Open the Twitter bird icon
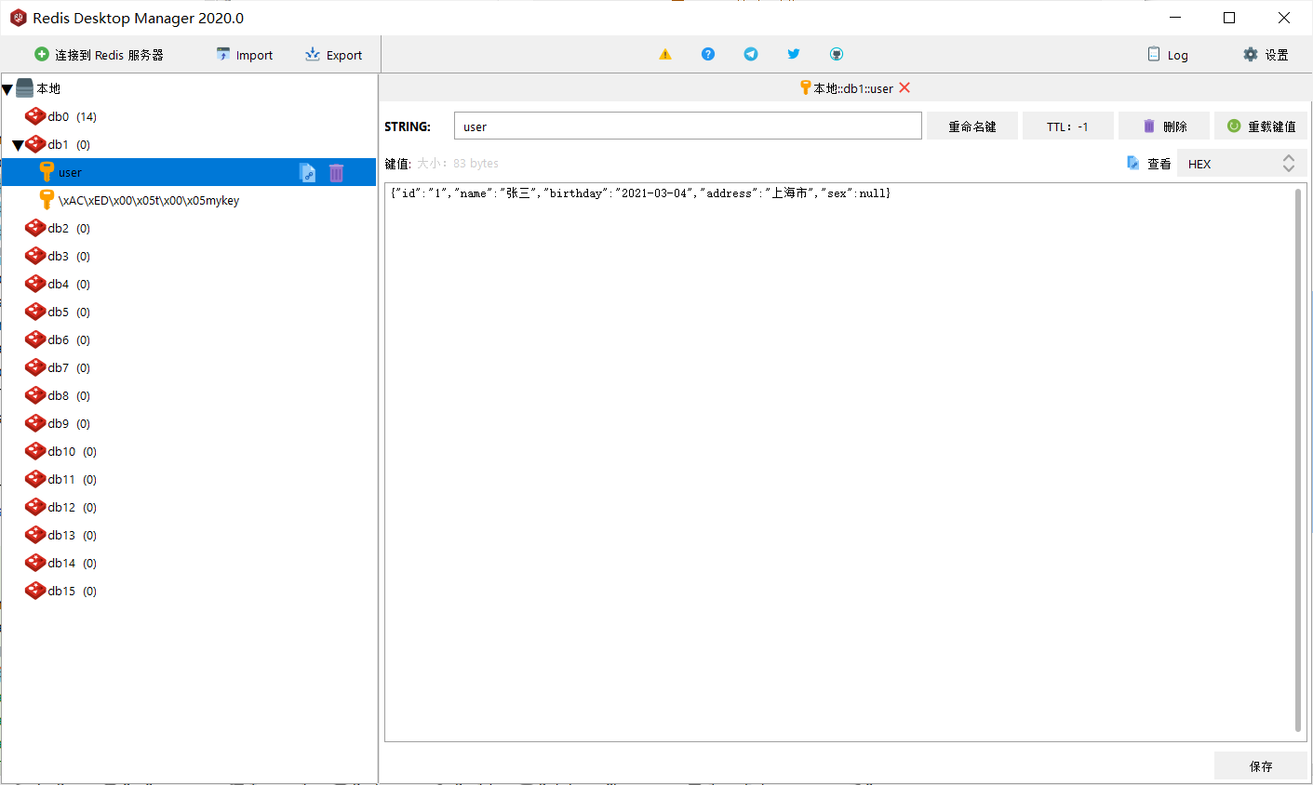Viewport: 1313px width, 785px height. click(794, 54)
